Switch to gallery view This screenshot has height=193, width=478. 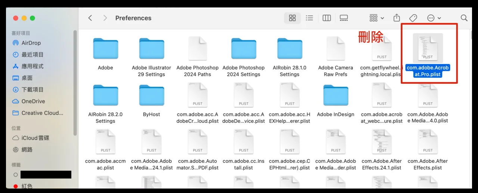coord(344,18)
